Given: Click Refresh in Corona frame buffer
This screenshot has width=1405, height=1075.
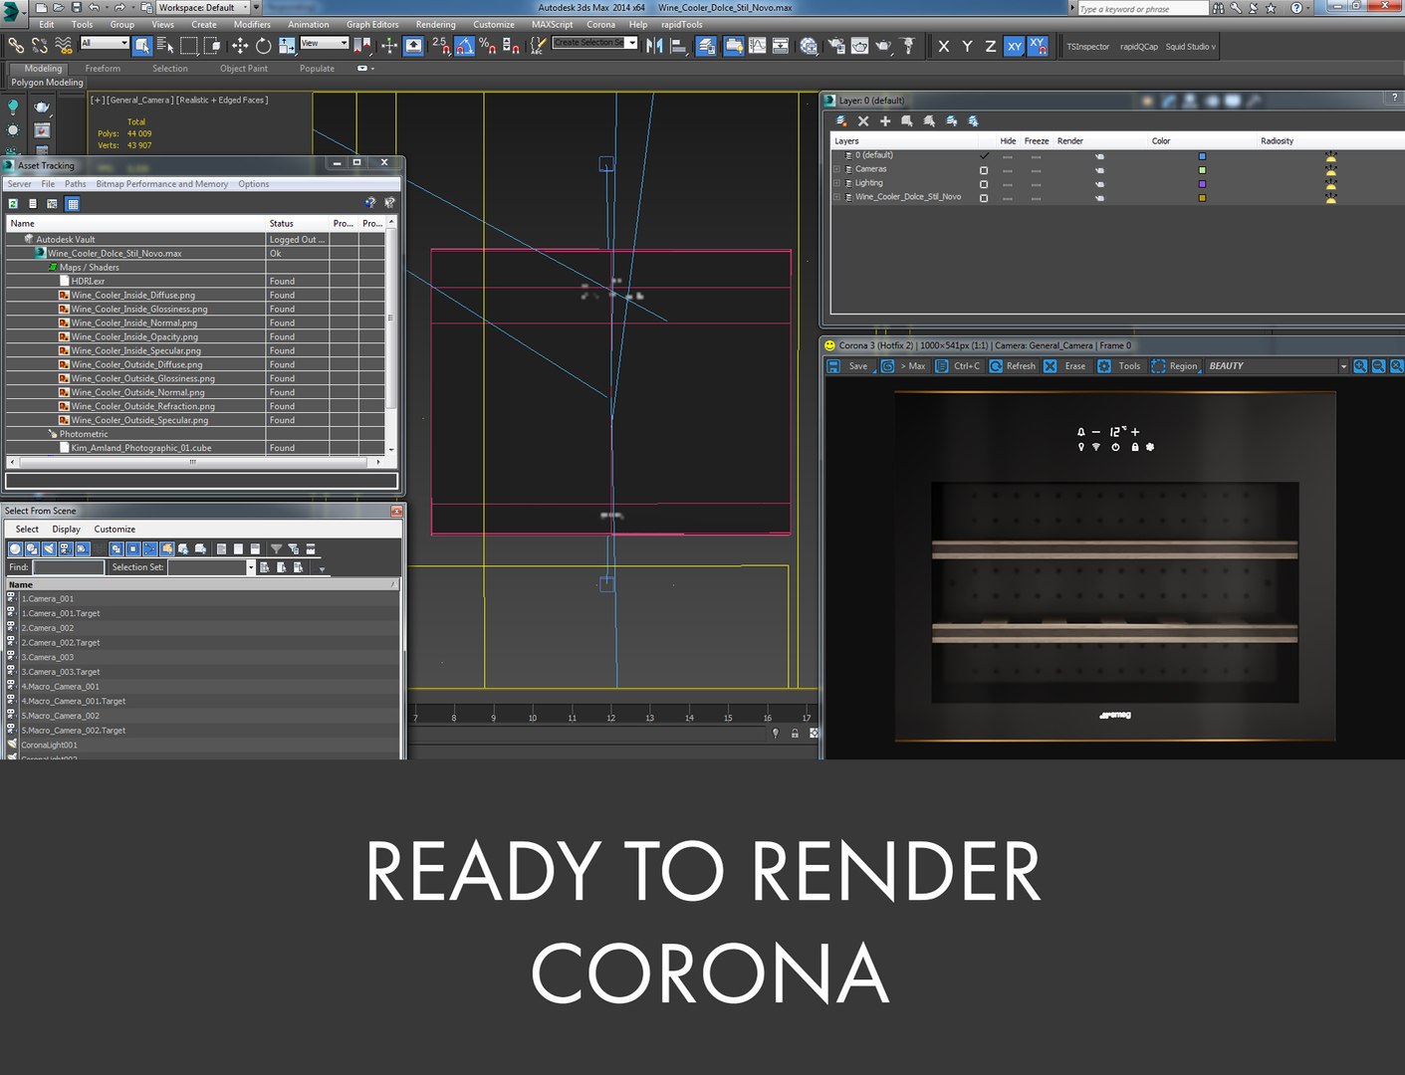Looking at the screenshot, I should tap(1012, 366).
